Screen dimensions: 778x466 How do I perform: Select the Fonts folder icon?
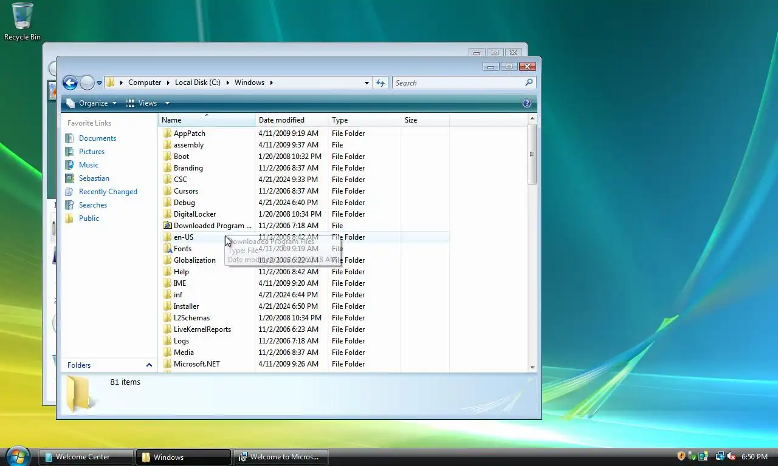(168, 249)
